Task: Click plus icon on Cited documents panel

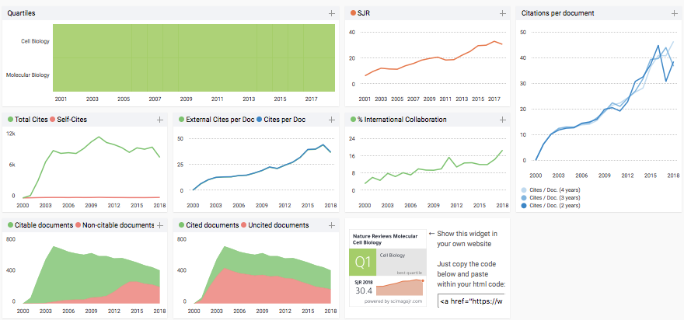Action: click(331, 225)
